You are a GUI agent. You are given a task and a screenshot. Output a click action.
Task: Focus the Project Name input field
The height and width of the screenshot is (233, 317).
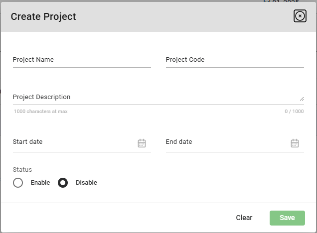pyautogui.click(x=82, y=60)
